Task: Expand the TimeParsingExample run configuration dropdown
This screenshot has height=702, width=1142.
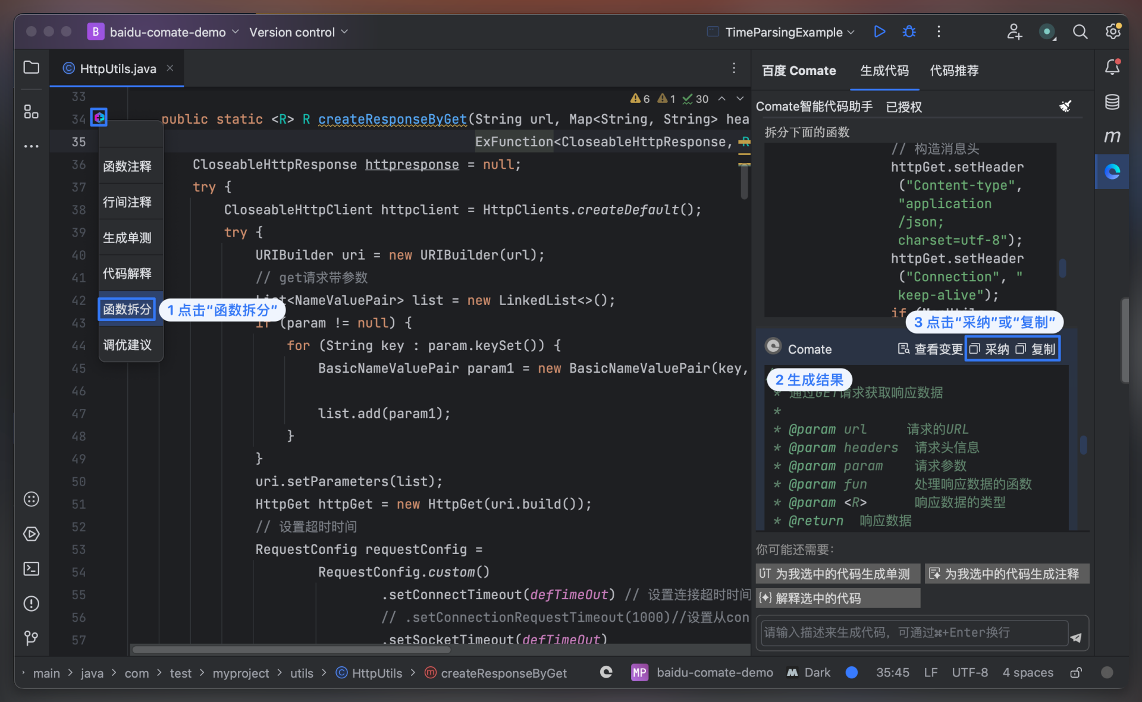Action: [x=784, y=32]
